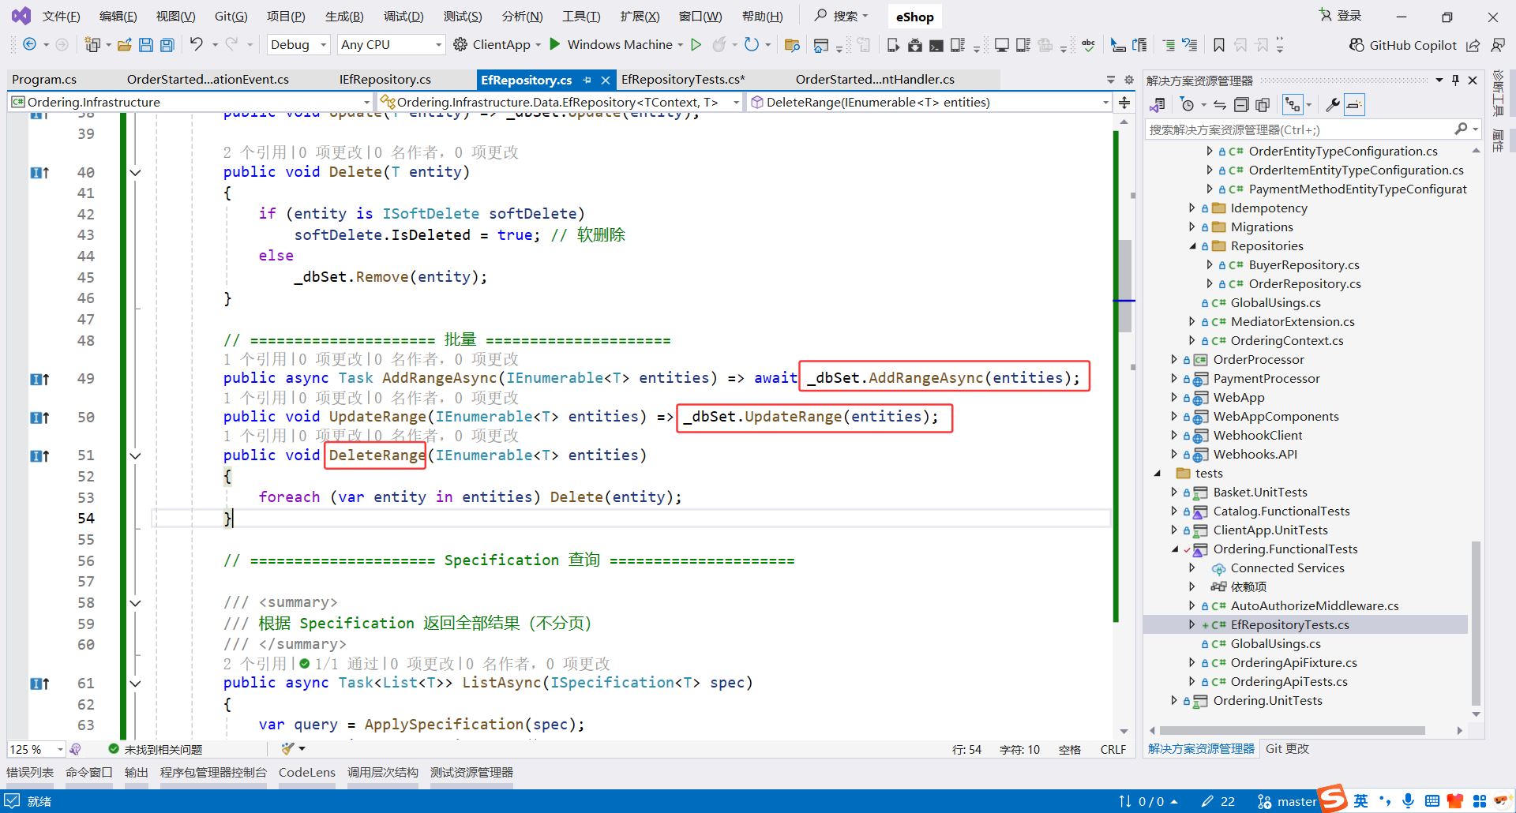Viewport: 1516px width, 813px height.
Task: Split the editor with the splitter button
Action: pyautogui.click(x=1124, y=103)
